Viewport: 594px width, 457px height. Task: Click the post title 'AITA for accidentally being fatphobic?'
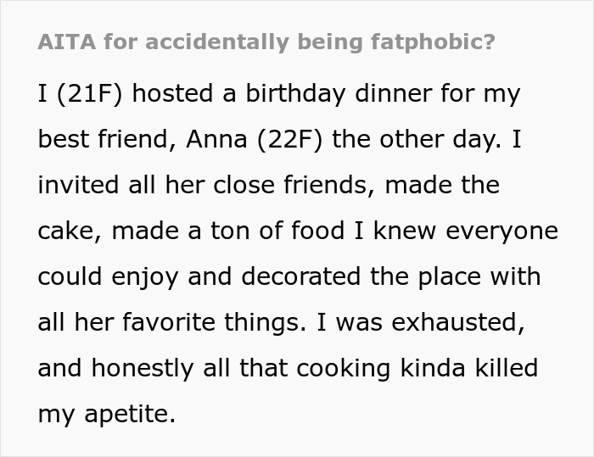[x=266, y=42]
